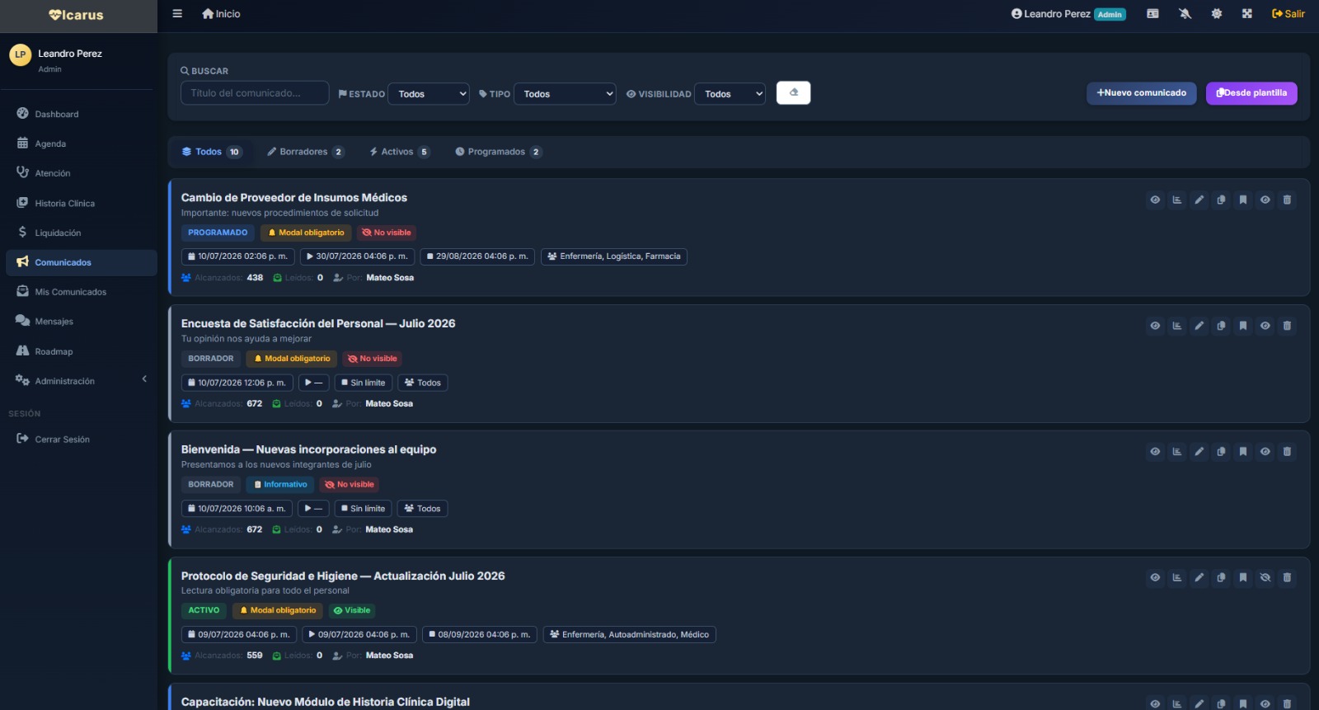Screen dimensions: 1319x710
Task: Click the Icarus logo in the sidebar
Action: point(77,15)
